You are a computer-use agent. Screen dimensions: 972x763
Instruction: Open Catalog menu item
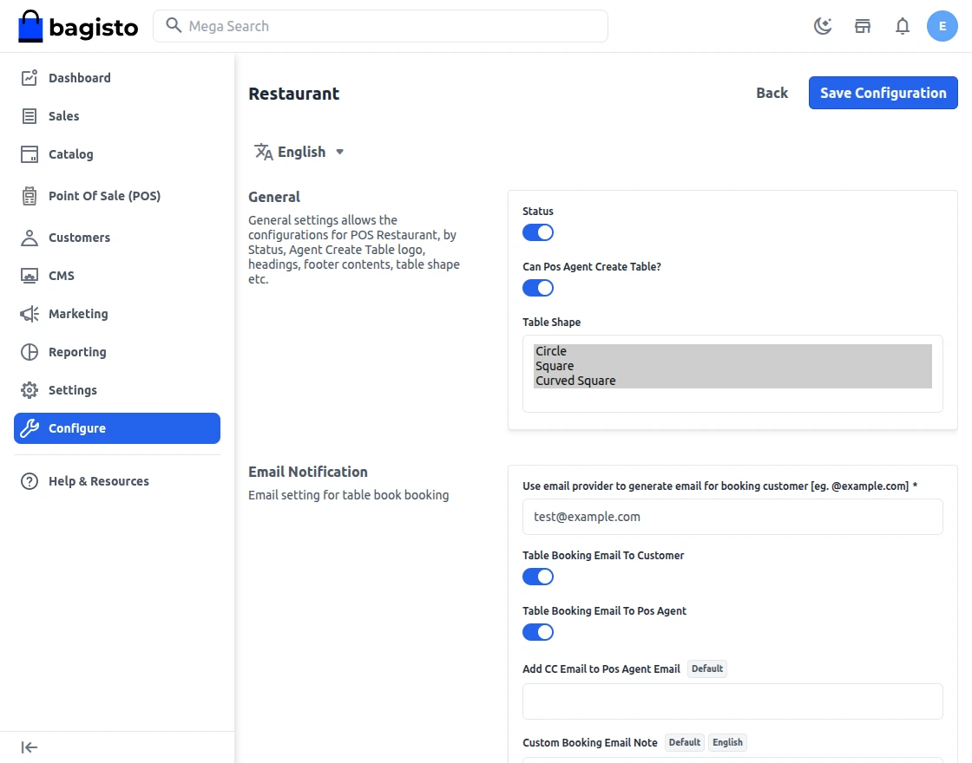tap(116, 154)
